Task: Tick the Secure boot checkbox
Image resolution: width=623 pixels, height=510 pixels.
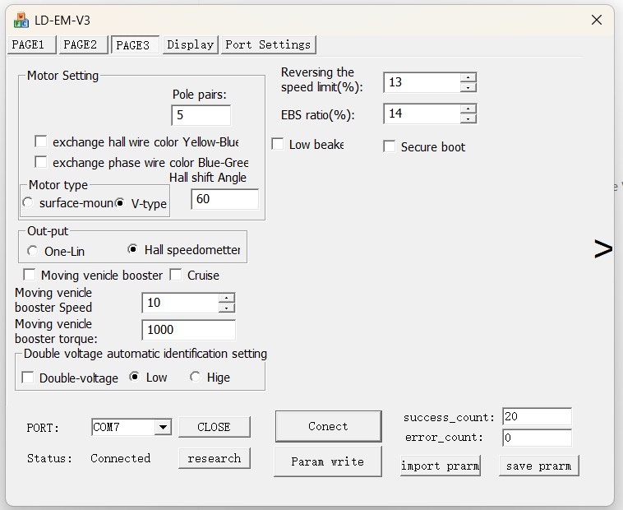Action: pos(390,146)
